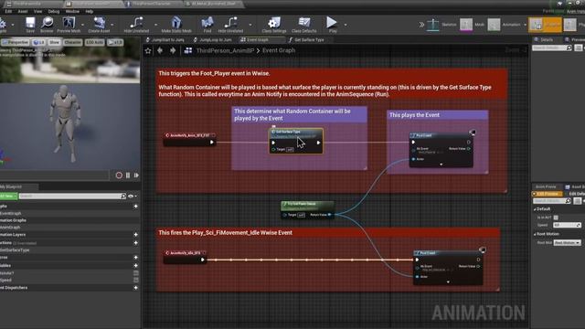Screen dimensions: 585x329
Task: Open the dropdown after second Hide Unrelated
Action: pos(250,25)
